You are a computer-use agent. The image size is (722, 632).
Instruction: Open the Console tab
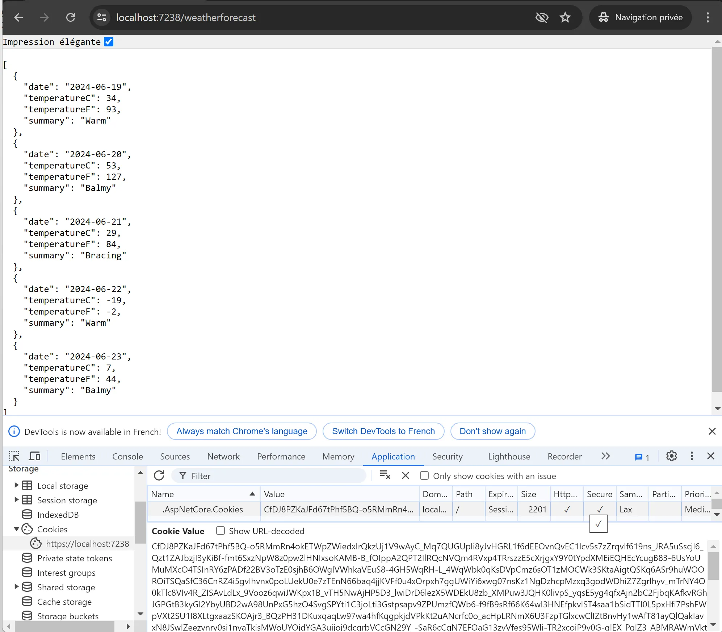(x=127, y=457)
